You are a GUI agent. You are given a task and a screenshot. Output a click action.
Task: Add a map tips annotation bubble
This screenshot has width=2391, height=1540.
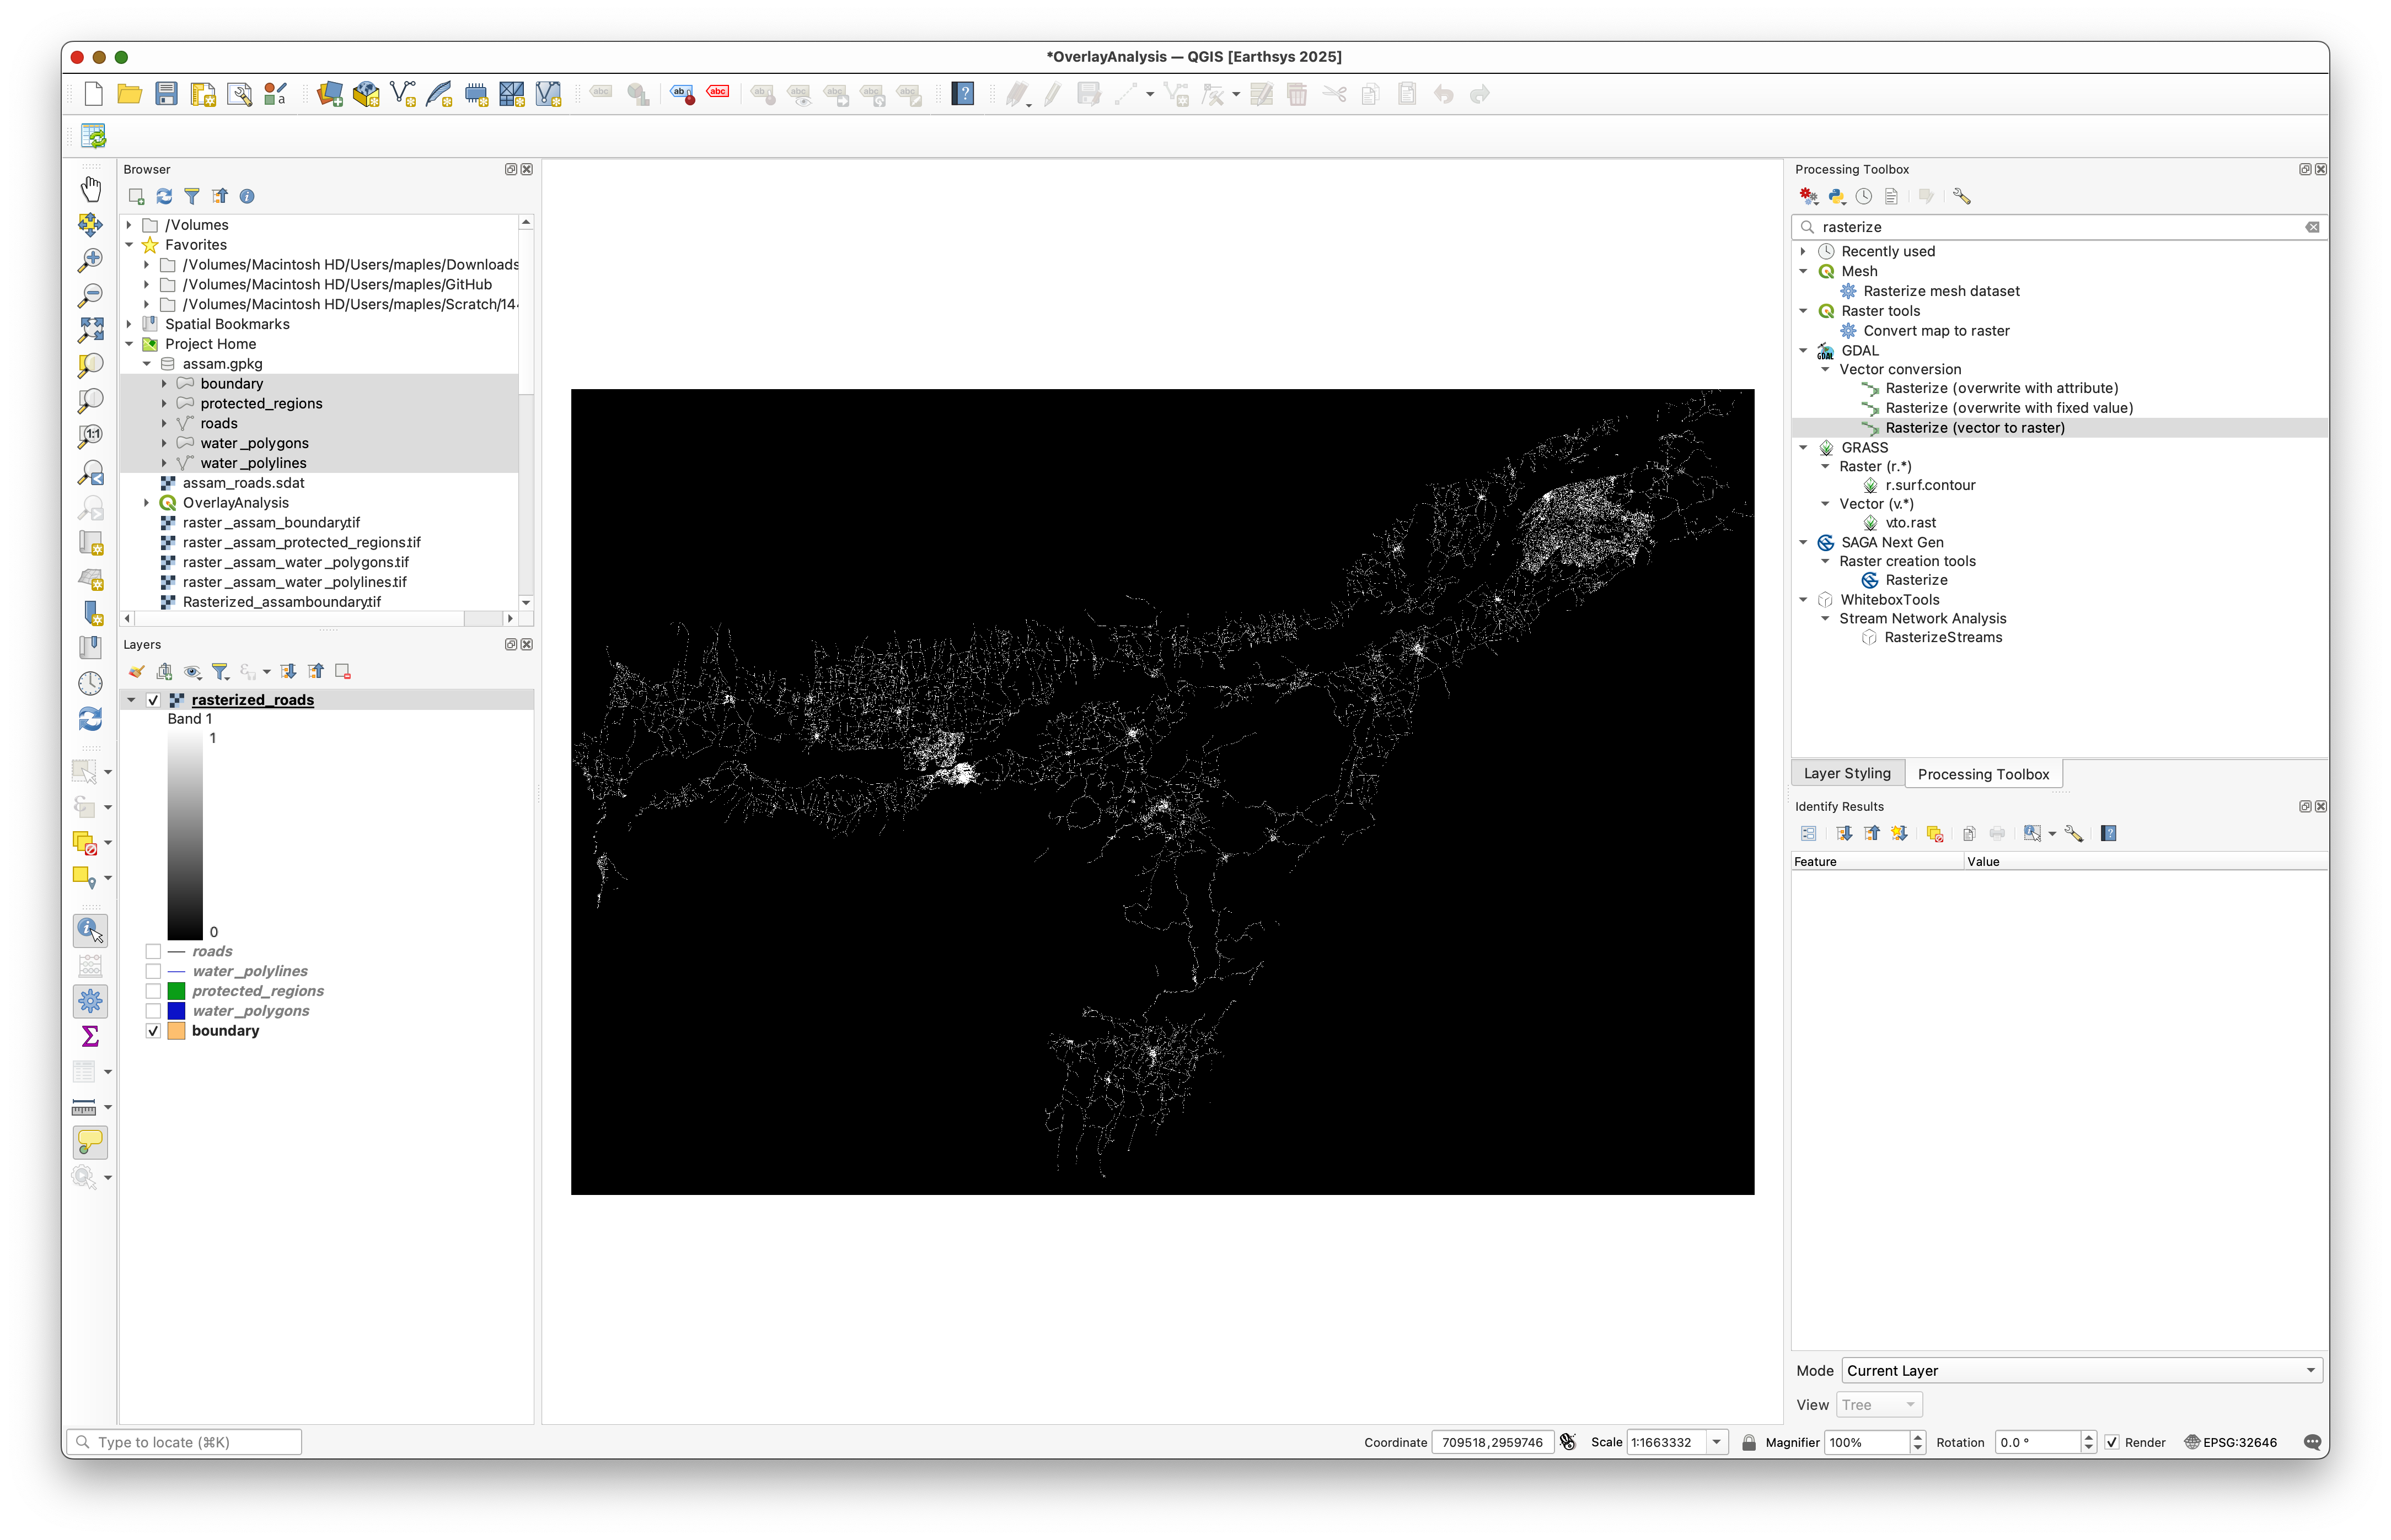pyautogui.click(x=91, y=1141)
